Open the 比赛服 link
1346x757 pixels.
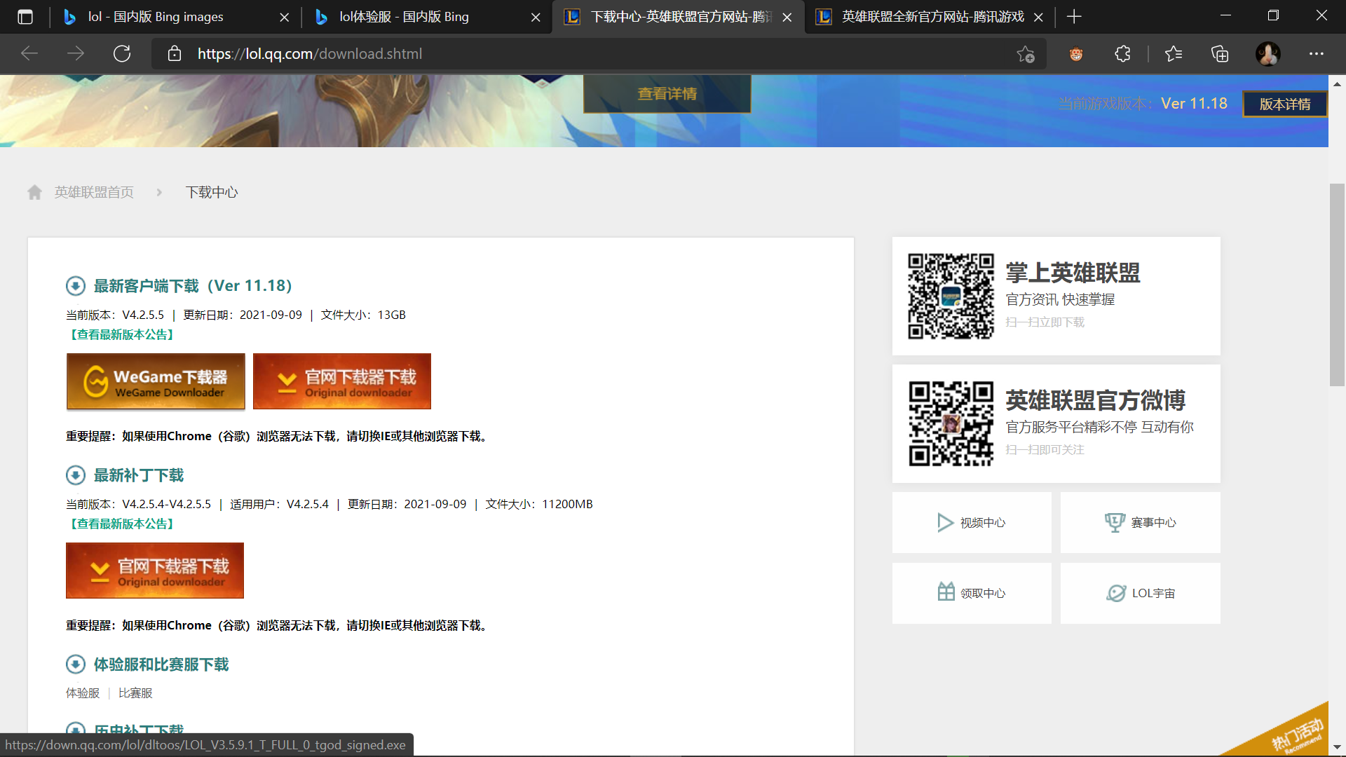(135, 693)
